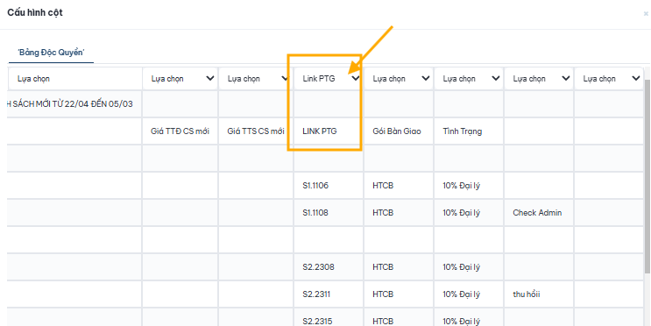Click the Tình Trạng cell
This screenshot has width=651, height=326.
469,131
